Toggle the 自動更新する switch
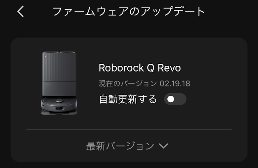This screenshot has width=258, height=168. [x=175, y=99]
